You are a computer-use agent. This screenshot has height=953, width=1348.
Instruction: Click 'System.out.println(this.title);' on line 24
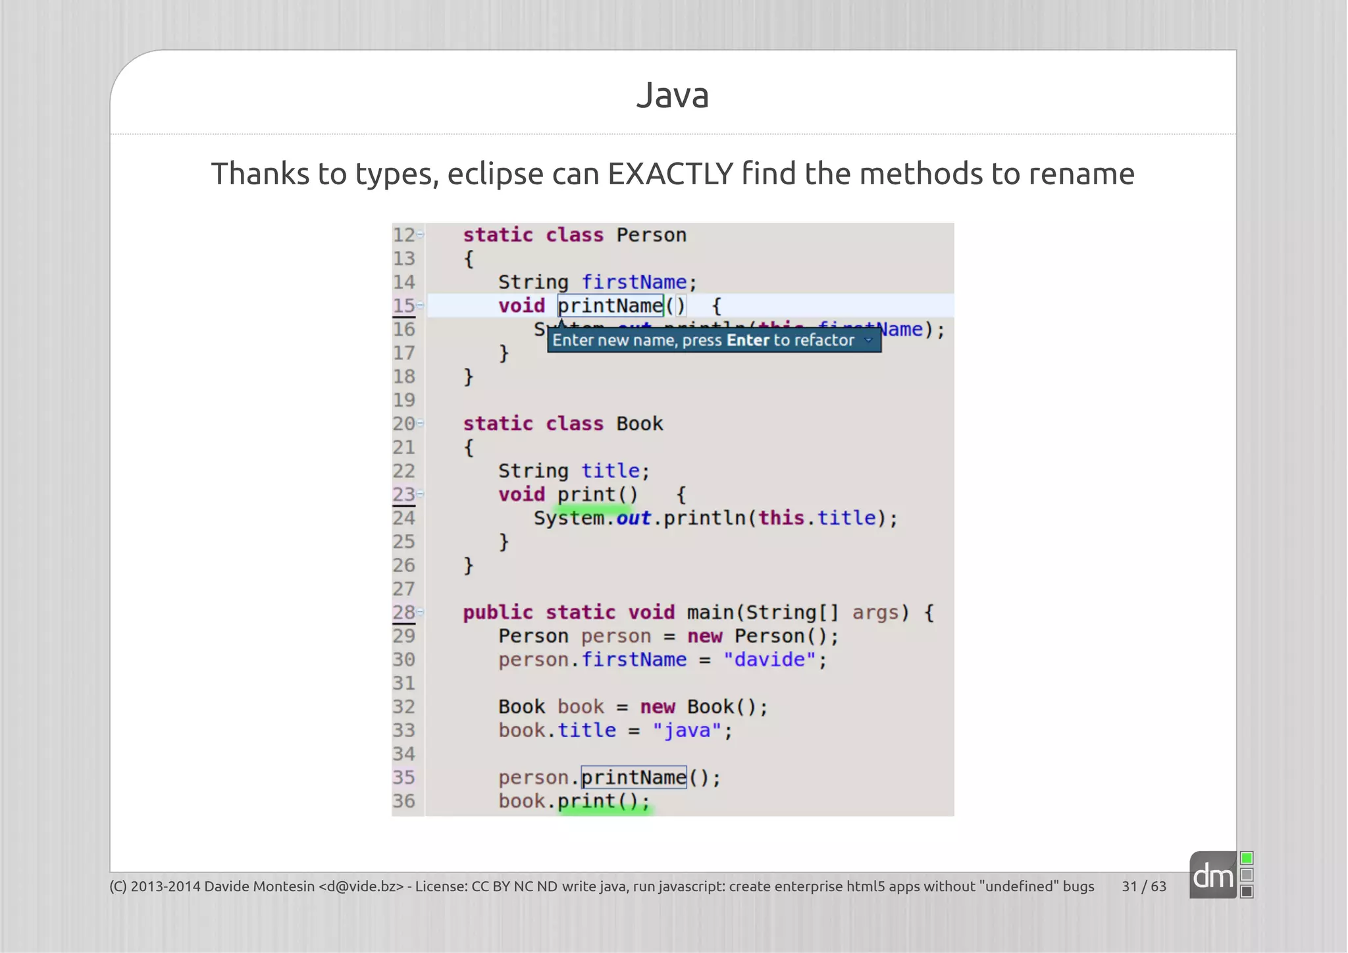pyautogui.click(x=715, y=518)
